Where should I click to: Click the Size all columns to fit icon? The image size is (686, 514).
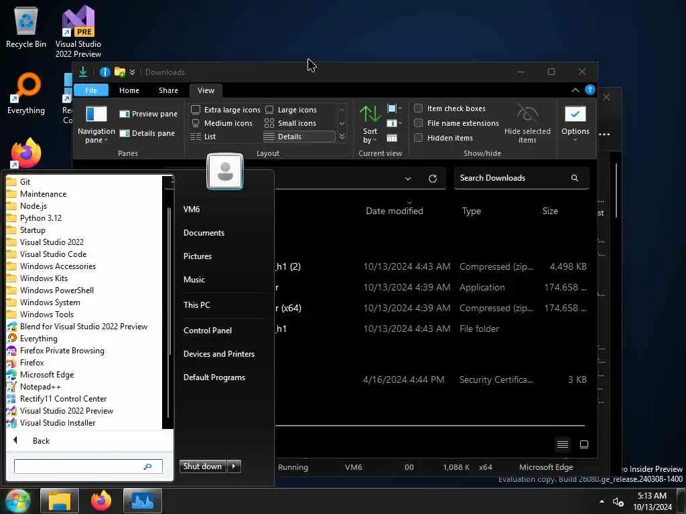click(392, 138)
